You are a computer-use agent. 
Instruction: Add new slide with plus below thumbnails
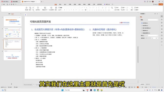click(x=11, y=84)
